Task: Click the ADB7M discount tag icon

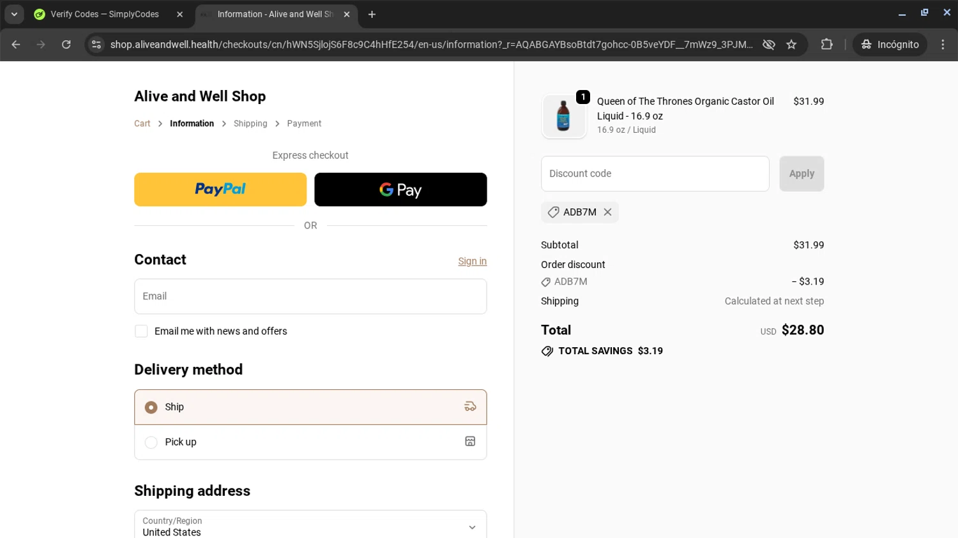Action: point(553,212)
